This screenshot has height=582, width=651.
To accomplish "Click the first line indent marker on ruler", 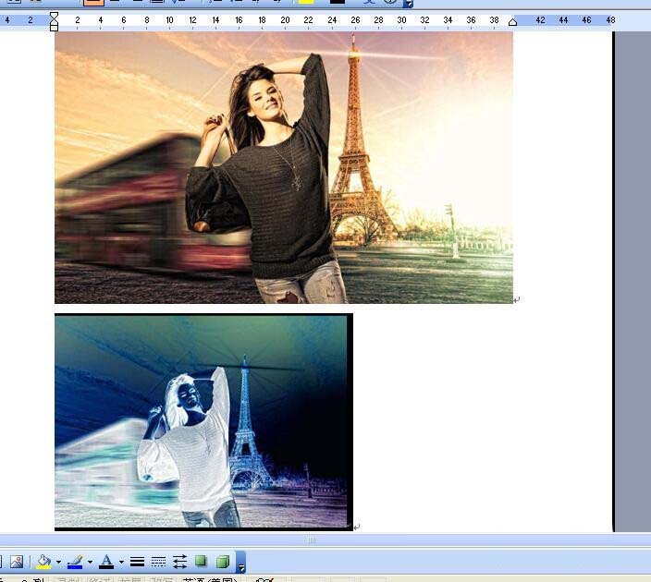I will coord(54,17).
